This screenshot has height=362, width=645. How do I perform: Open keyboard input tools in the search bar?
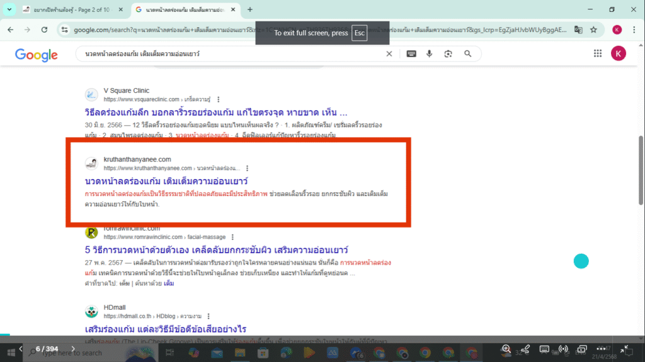411,53
